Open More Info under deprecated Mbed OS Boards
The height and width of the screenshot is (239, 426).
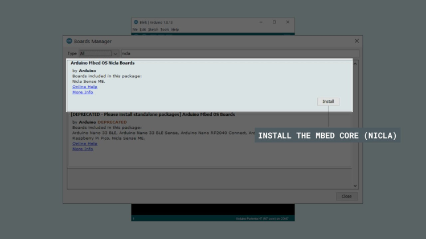pos(83,149)
